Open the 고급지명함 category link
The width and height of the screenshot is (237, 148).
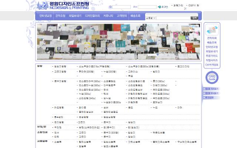pyautogui.click(x=60, y=71)
